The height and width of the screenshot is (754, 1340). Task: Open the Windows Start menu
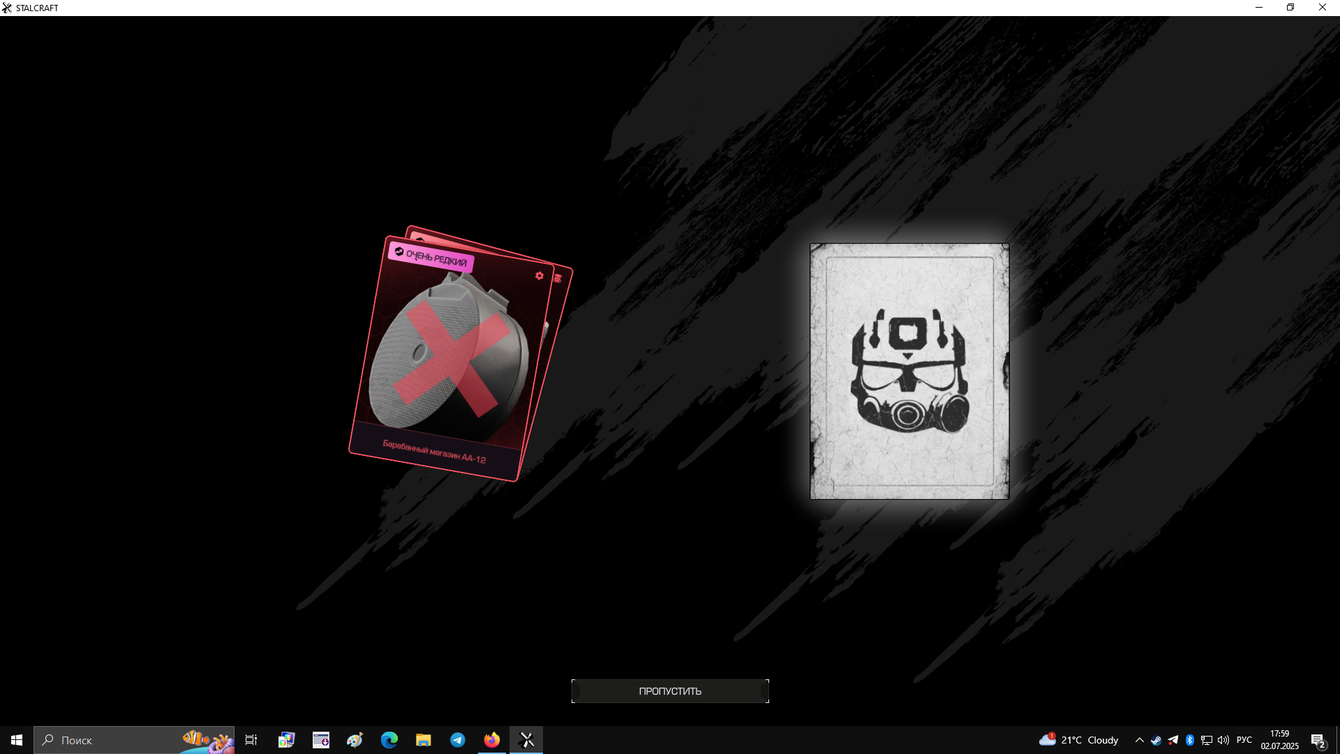pos(17,740)
